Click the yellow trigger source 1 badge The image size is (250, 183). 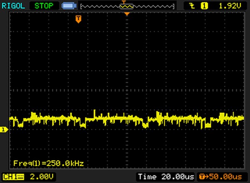pyautogui.click(x=204, y=6)
